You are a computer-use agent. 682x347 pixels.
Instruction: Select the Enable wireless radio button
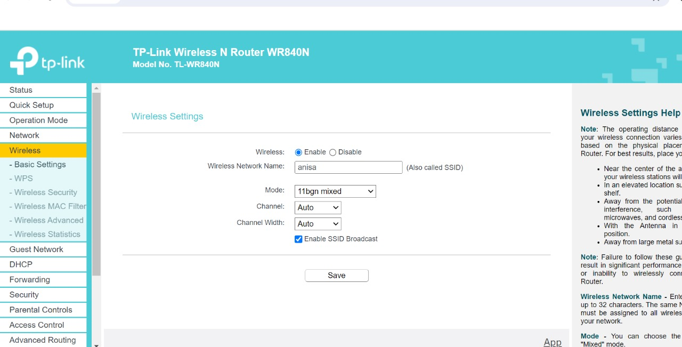pyautogui.click(x=298, y=152)
